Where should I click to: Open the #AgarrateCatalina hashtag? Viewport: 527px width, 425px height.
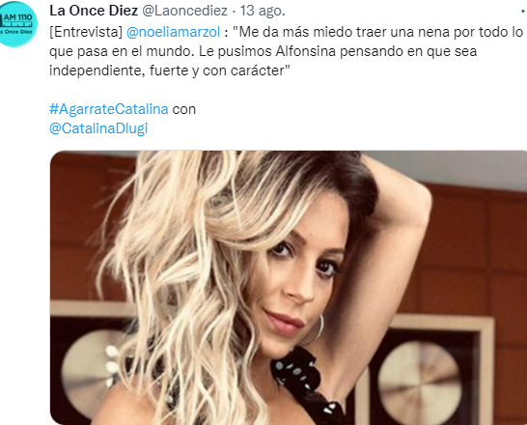click(108, 109)
